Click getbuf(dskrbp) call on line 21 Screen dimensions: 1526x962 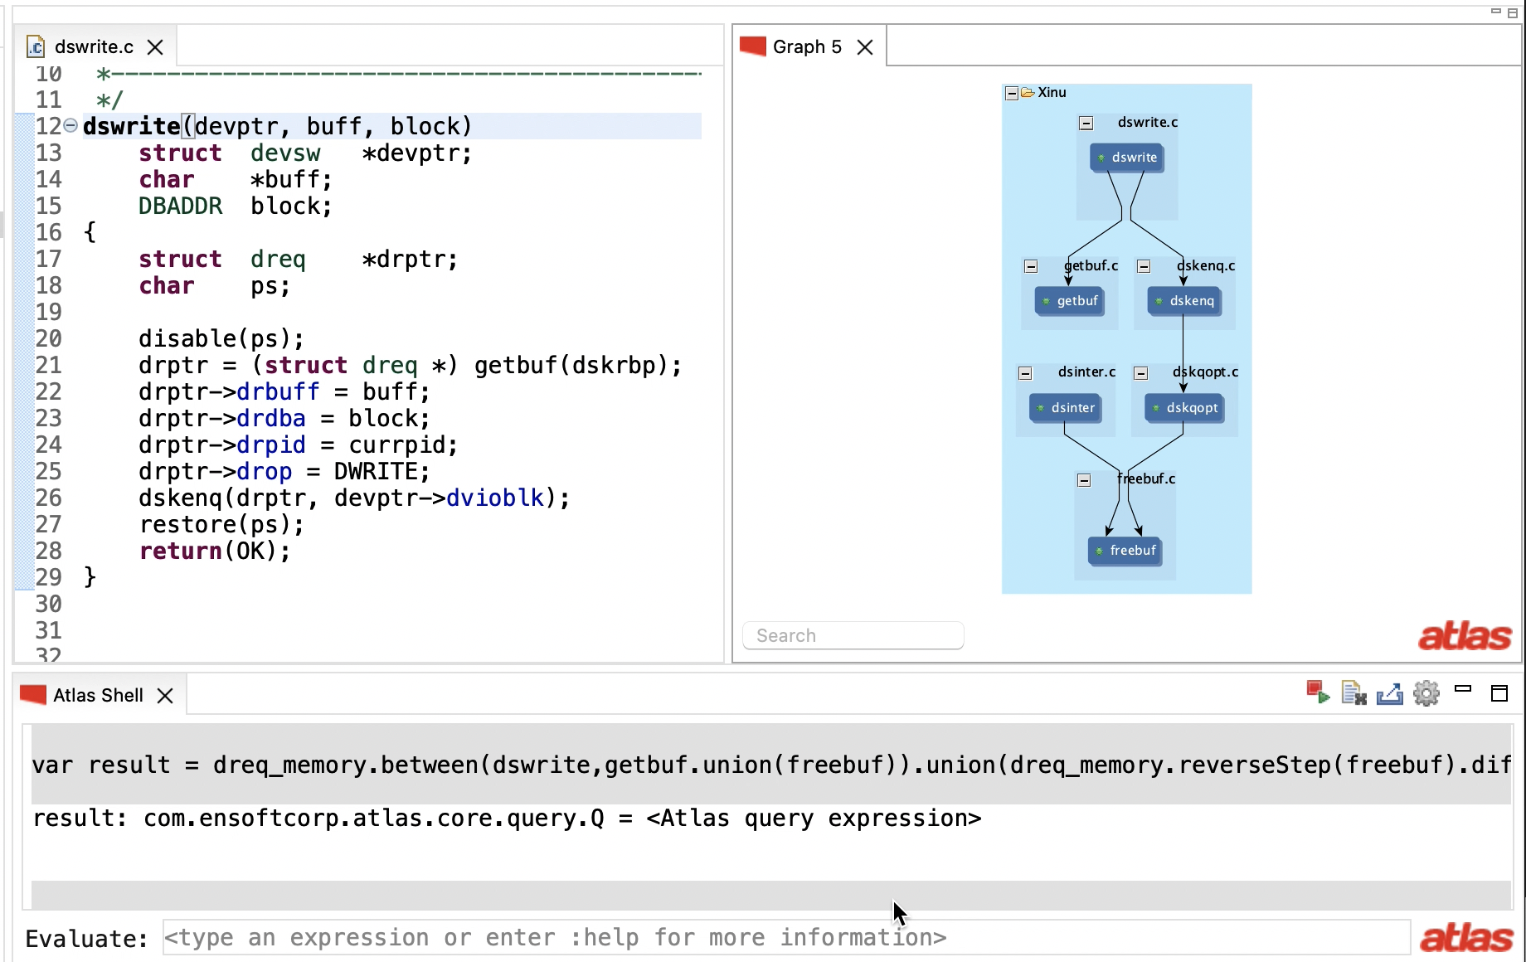pos(571,366)
